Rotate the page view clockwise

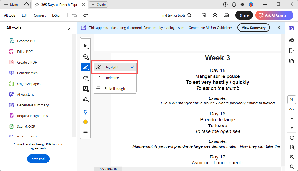(x=292, y=138)
